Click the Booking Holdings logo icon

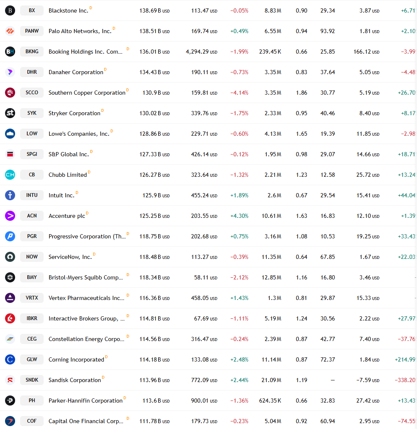pos(10,52)
